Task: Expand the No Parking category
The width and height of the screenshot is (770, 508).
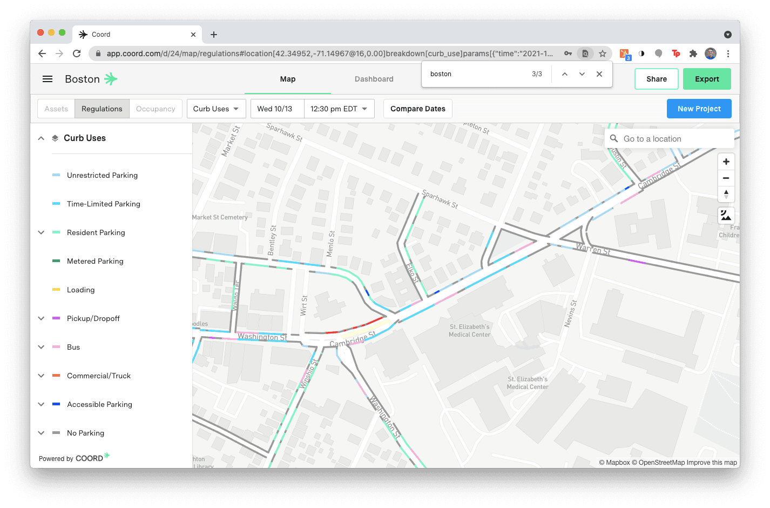Action: coord(41,433)
